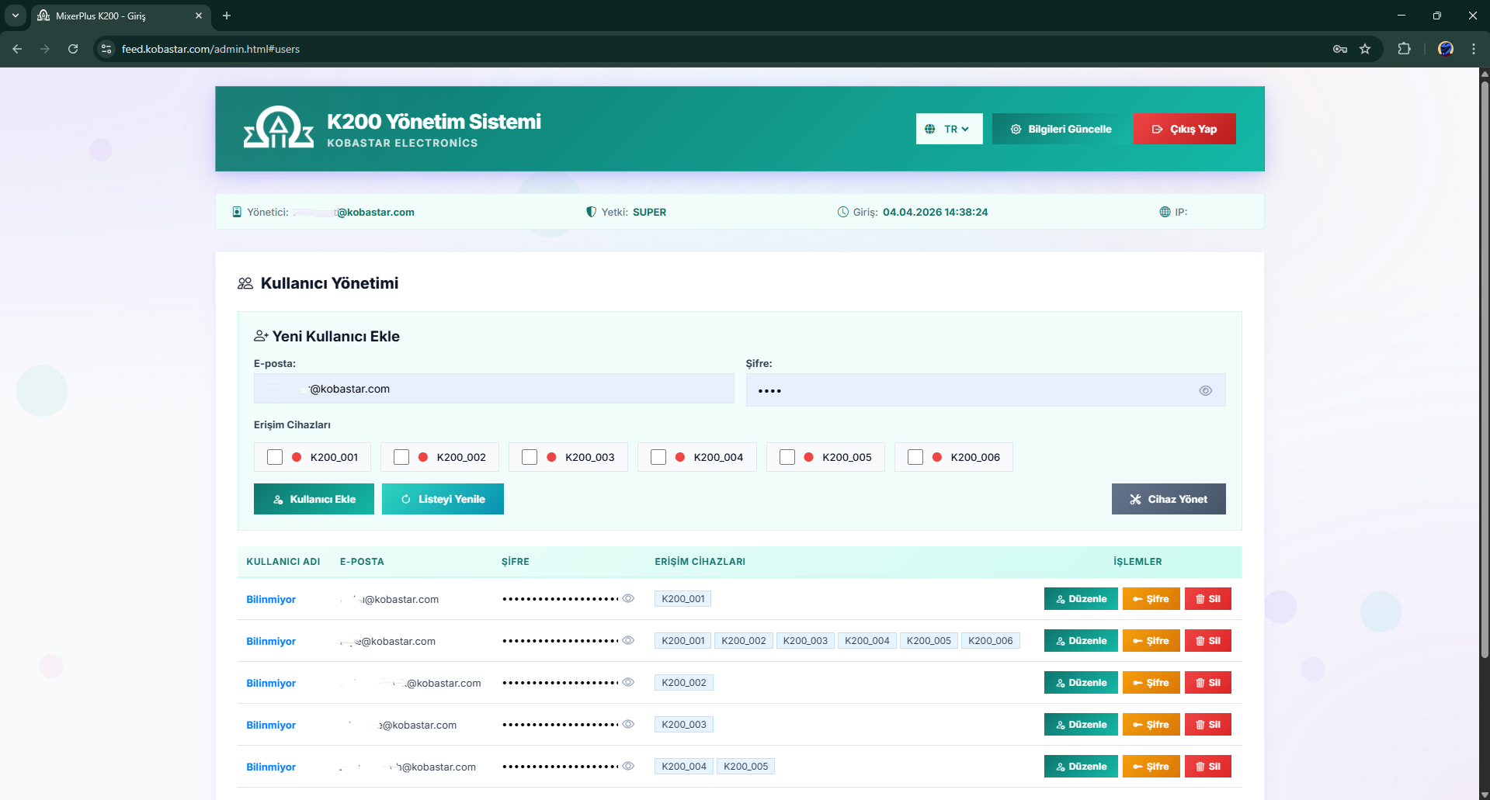Click the password manager key icon
Viewport: 1490px width, 800px height.
pyautogui.click(x=1339, y=49)
